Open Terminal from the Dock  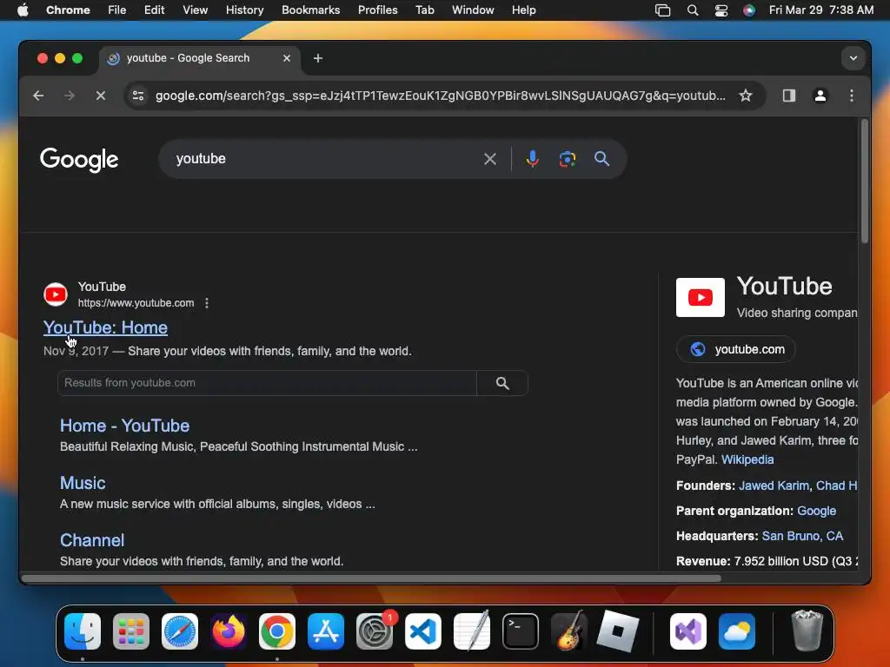[x=521, y=631]
